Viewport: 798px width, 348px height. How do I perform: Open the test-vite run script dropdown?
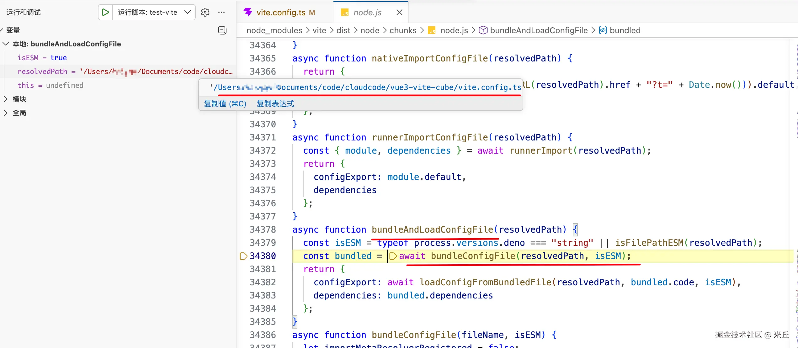pyautogui.click(x=188, y=12)
